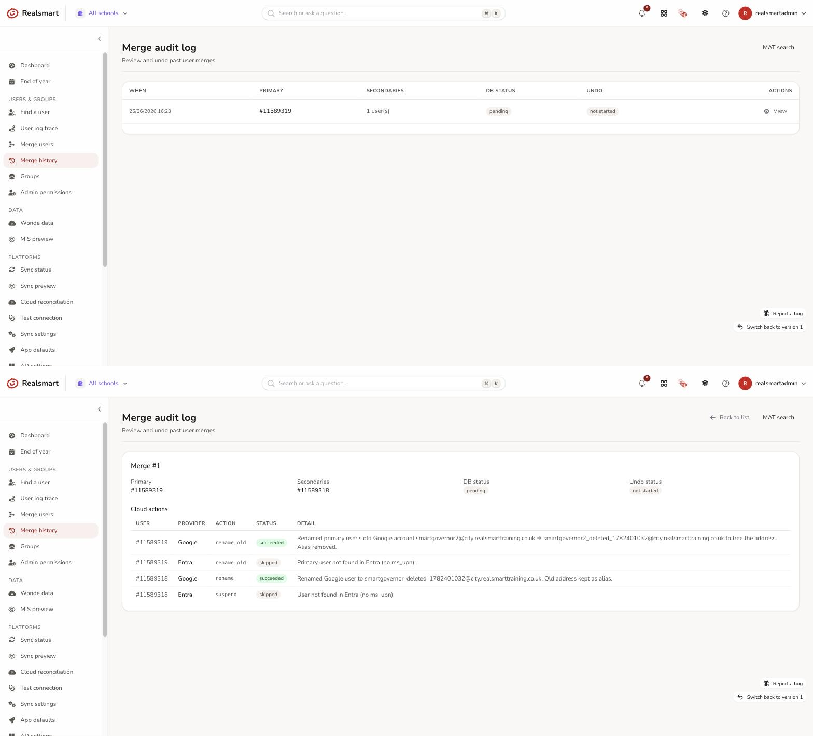The image size is (813, 736).
Task: Click Dashboard gauge icon in upper screenshot sidebar
Action: (12, 66)
